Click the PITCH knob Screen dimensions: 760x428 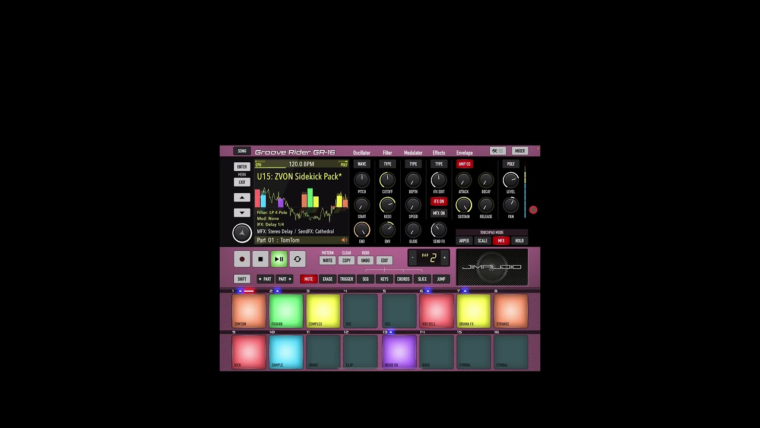[x=362, y=180]
